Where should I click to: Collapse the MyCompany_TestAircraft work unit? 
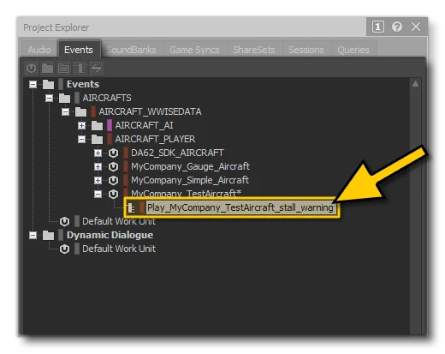point(98,195)
